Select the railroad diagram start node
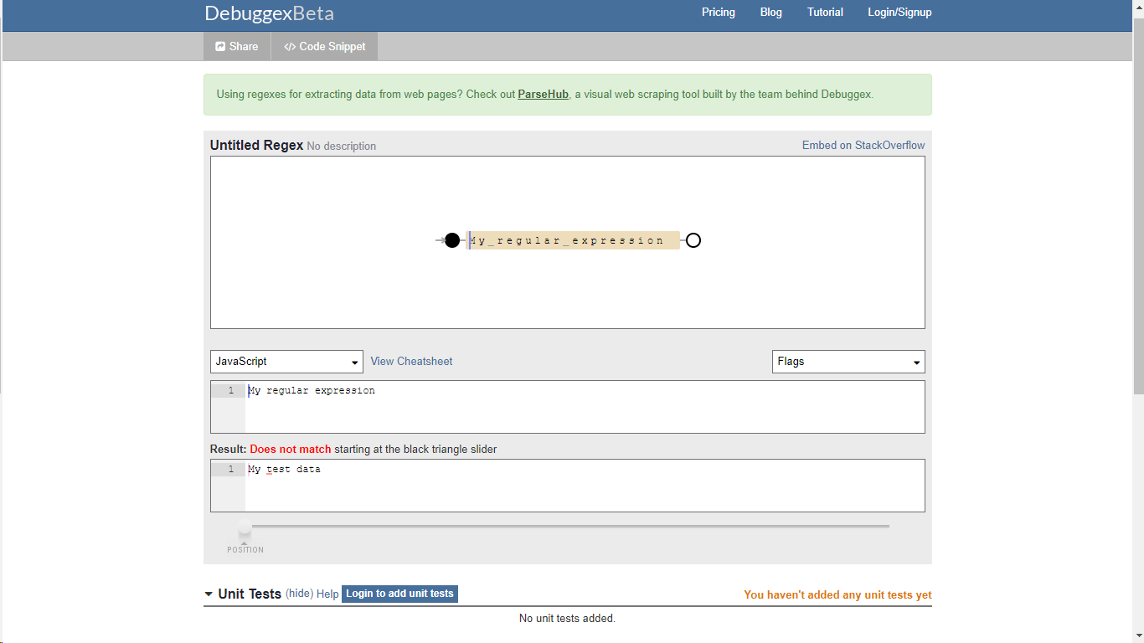Viewport: 1144px width, 643px height. click(453, 240)
